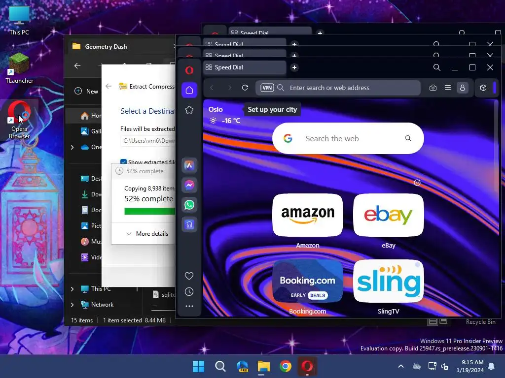This screenshot has width=505, height=378.
Task: Select the Speed Dial tab in the front window
Action: tap(245, 67)
